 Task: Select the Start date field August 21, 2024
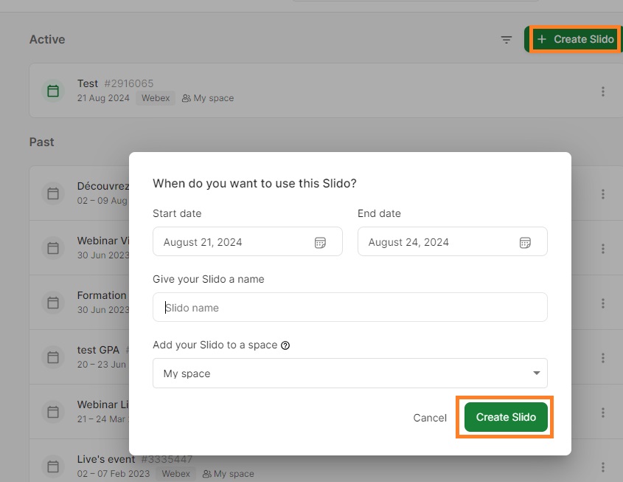click(x=248, y=241)
